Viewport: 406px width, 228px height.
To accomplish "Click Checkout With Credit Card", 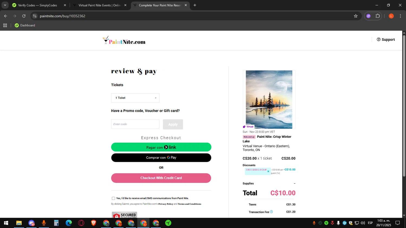I will tap(161, 178).
